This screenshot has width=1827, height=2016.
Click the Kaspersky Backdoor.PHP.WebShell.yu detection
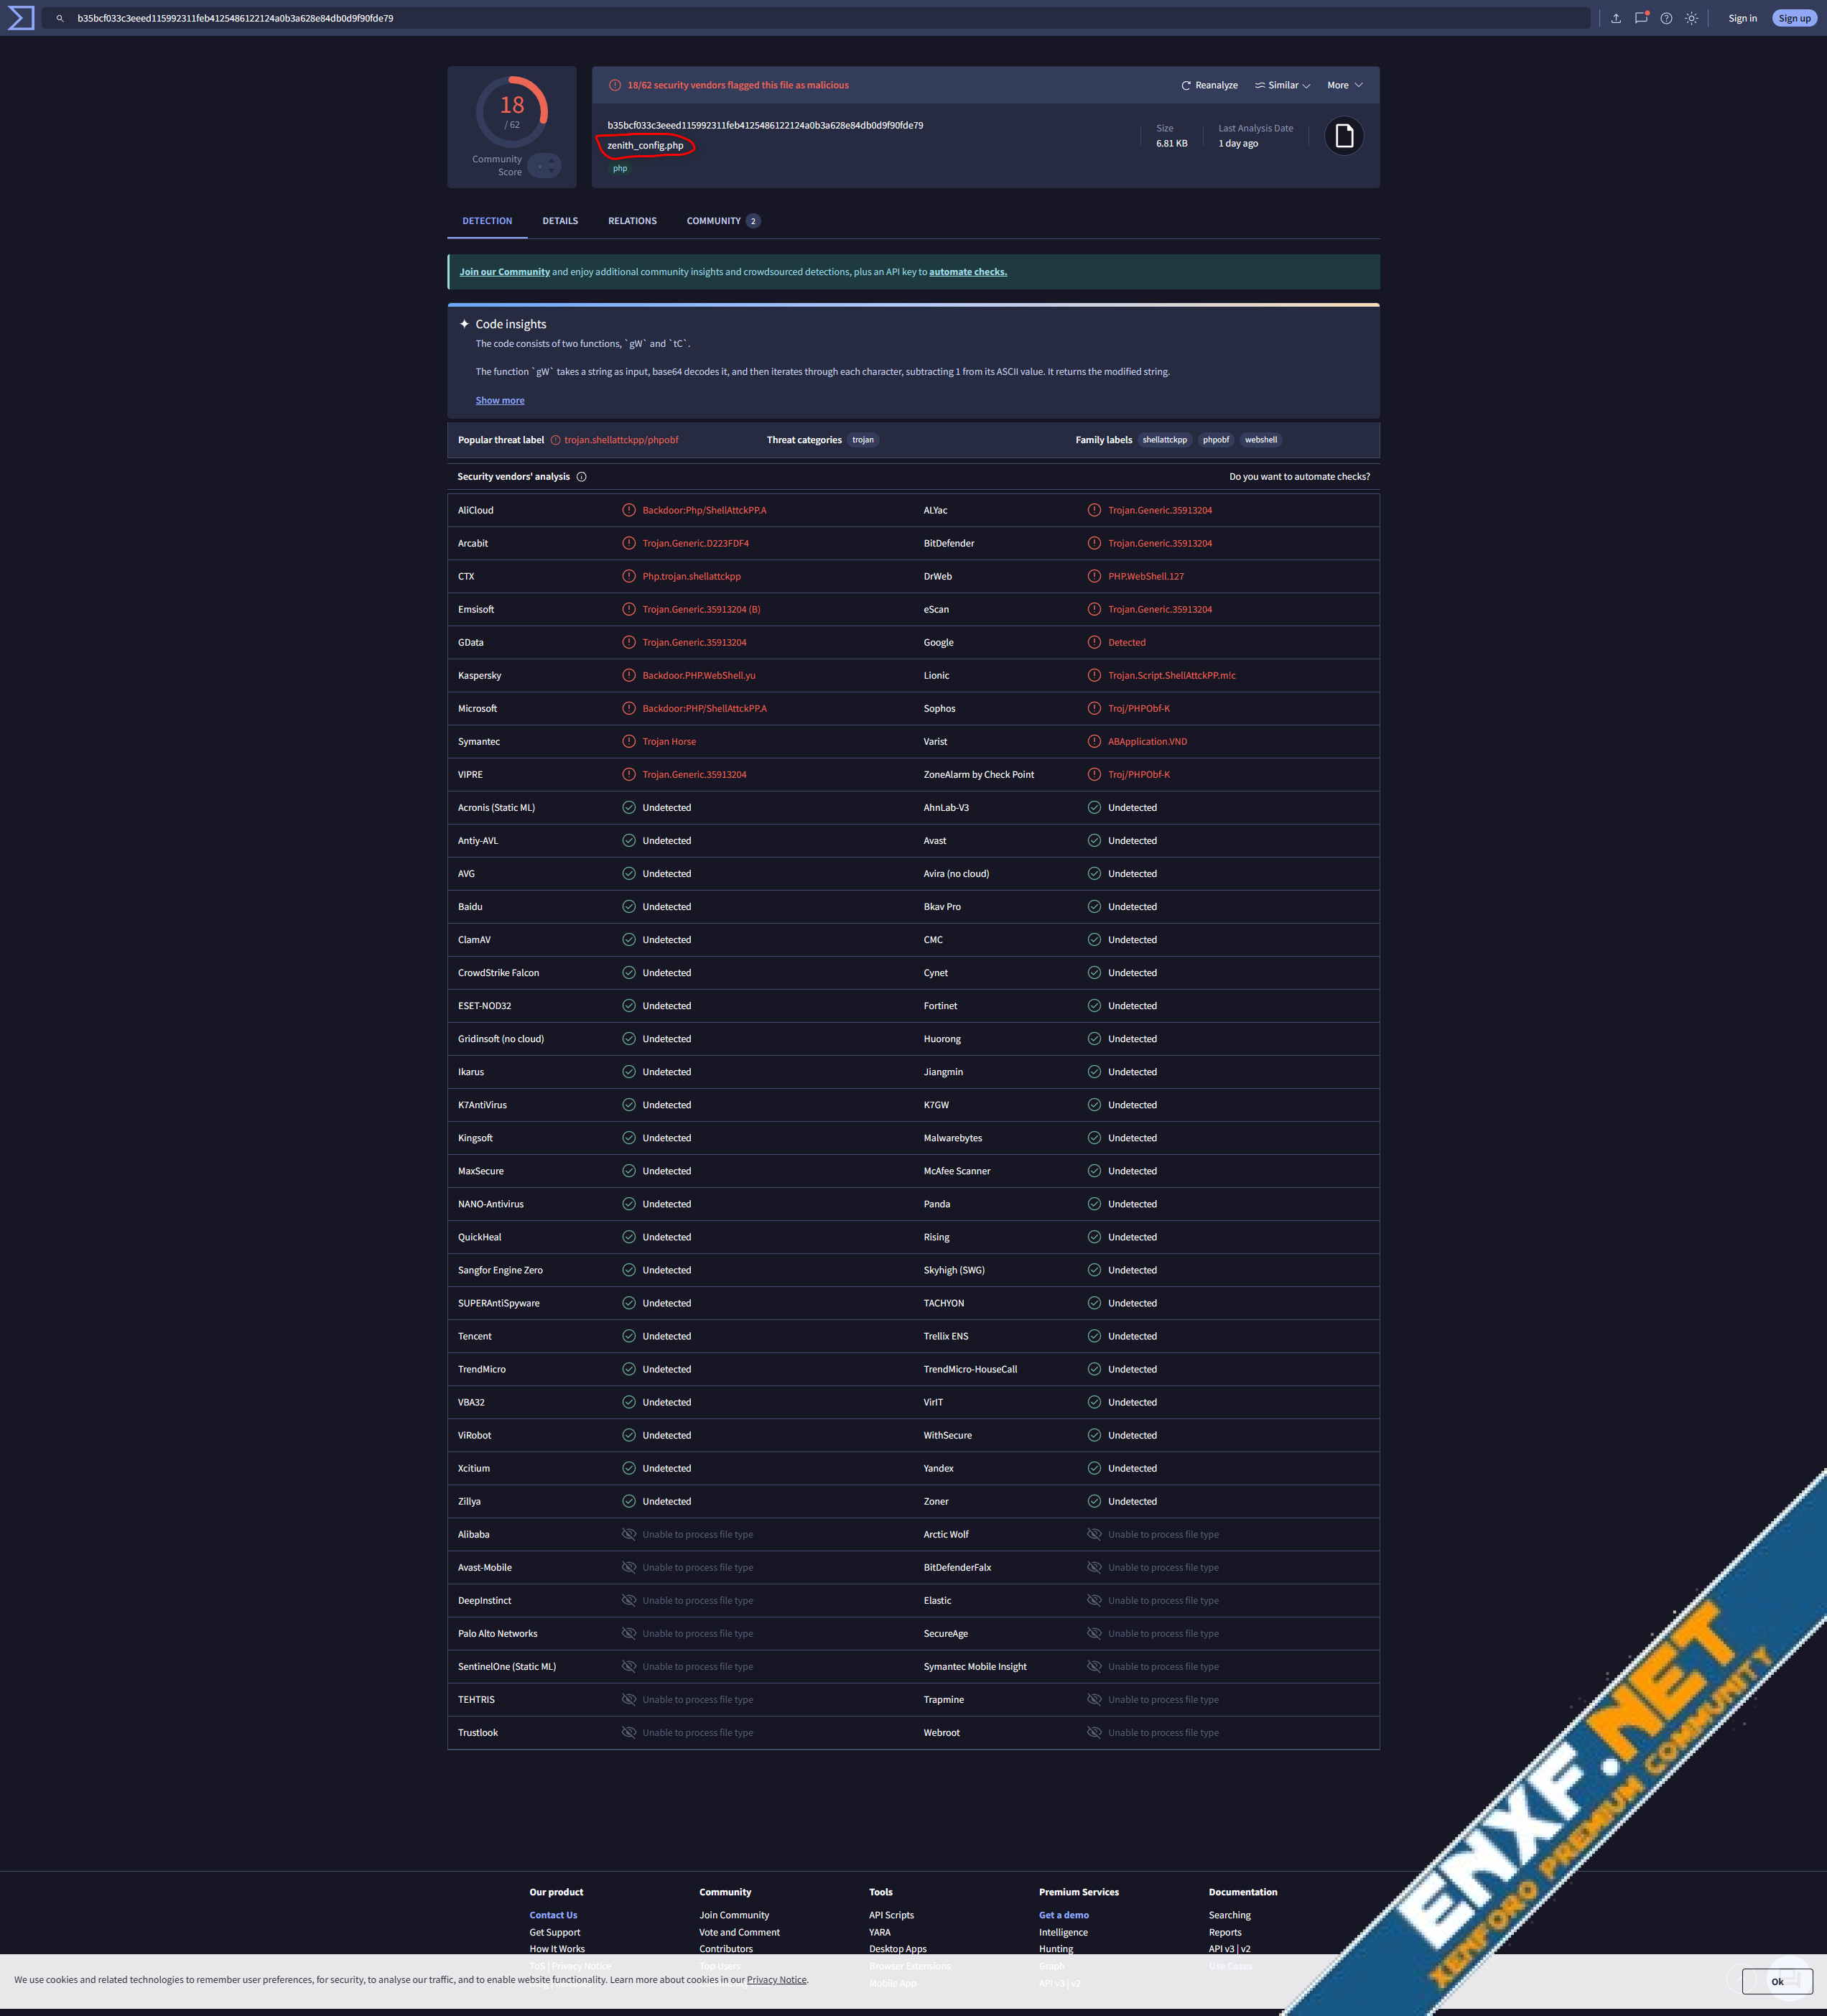(x=699, y=676)
